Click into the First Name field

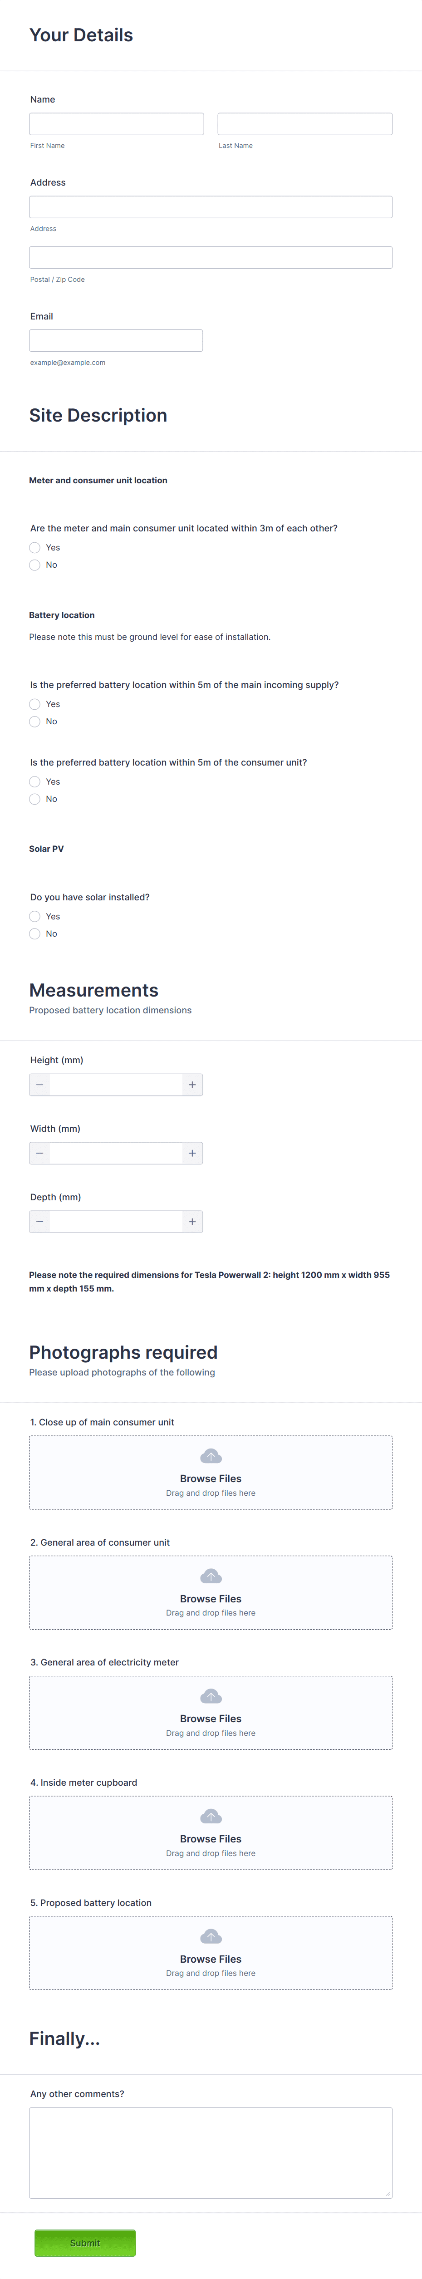click(116, 123)
